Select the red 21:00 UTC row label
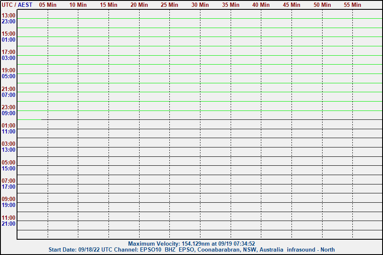 pos(9,89)
